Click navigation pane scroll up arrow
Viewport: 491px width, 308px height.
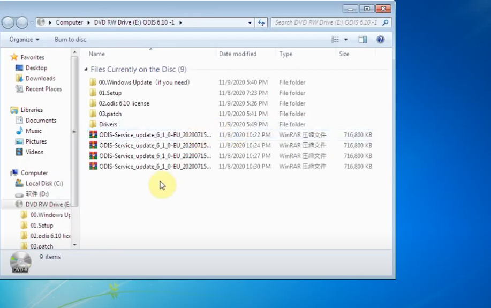click(x=74, y=52)
